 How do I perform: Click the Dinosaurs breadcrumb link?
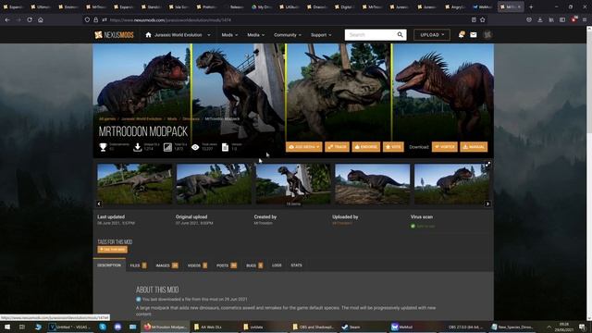pos(191,119)
